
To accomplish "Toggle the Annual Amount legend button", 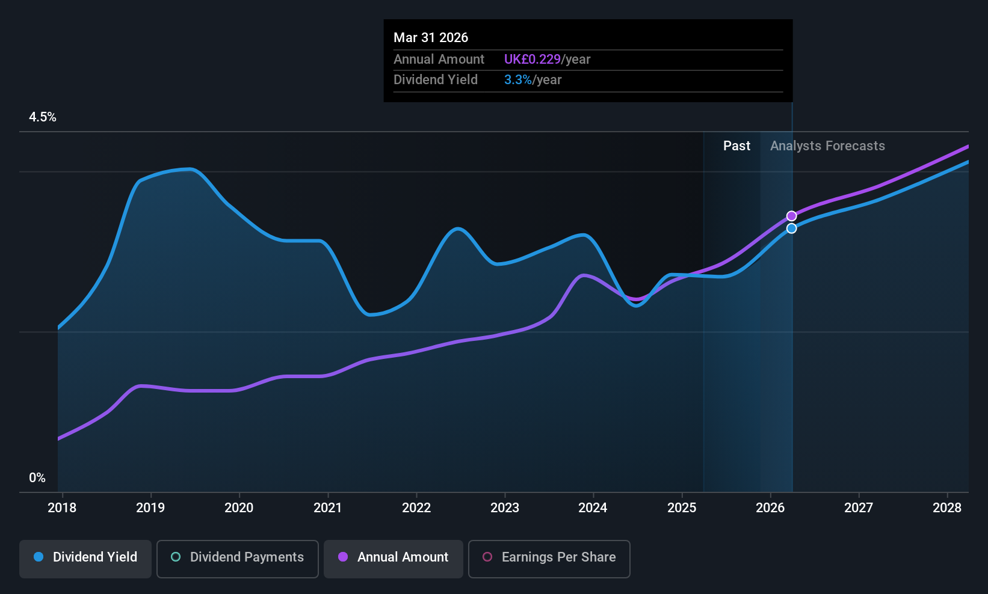I will tap(394, 559).
